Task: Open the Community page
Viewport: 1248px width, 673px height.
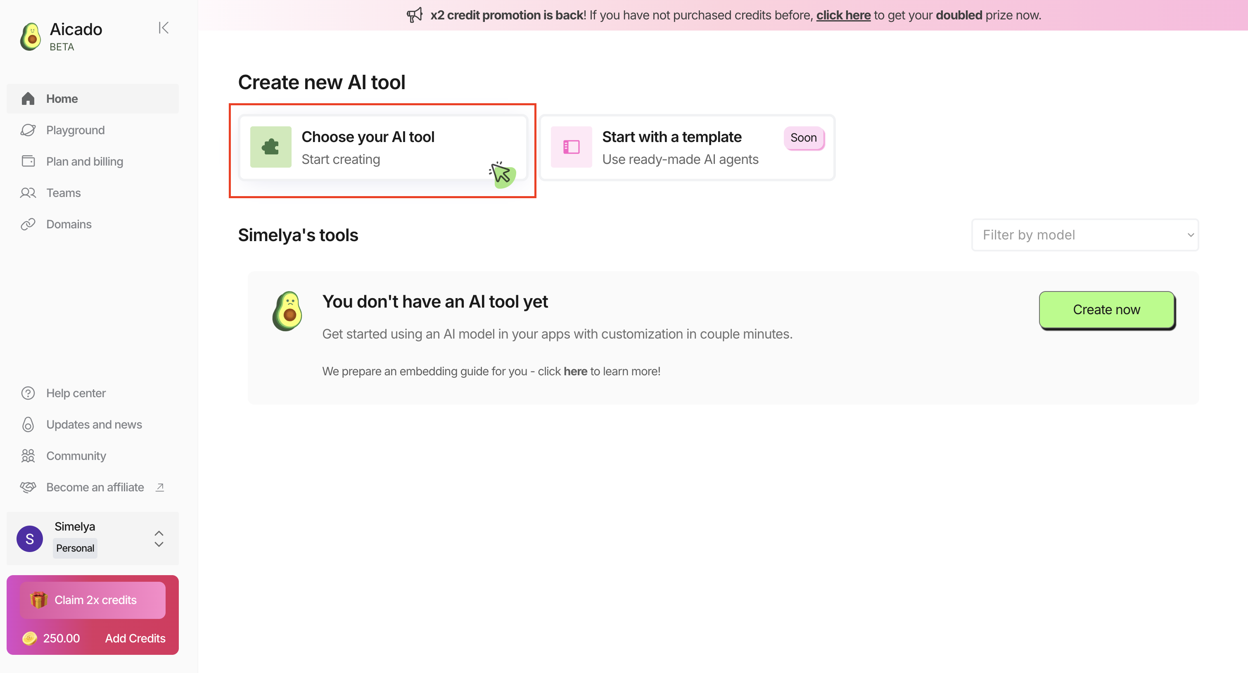Action: [x=93, y=456]
